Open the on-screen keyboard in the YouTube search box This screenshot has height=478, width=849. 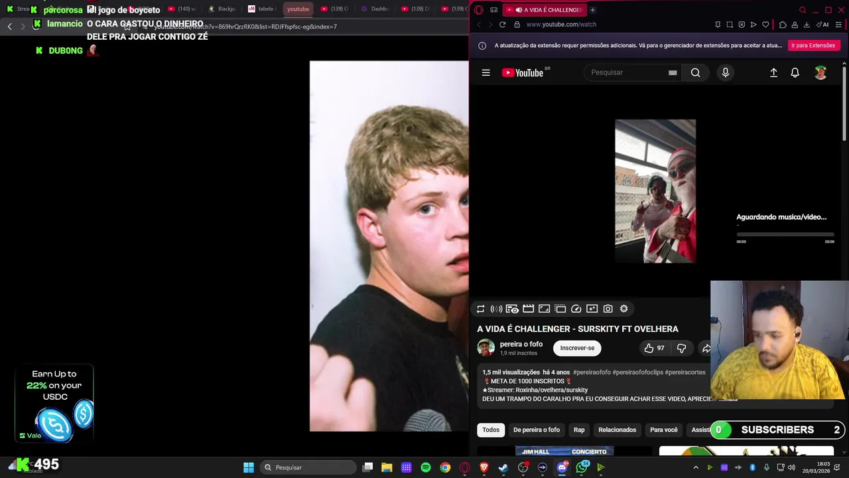[673, 72]
